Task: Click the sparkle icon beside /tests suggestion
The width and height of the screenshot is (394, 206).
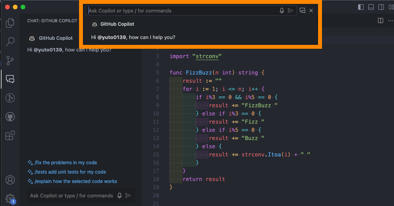Action: tap(30, 172)
